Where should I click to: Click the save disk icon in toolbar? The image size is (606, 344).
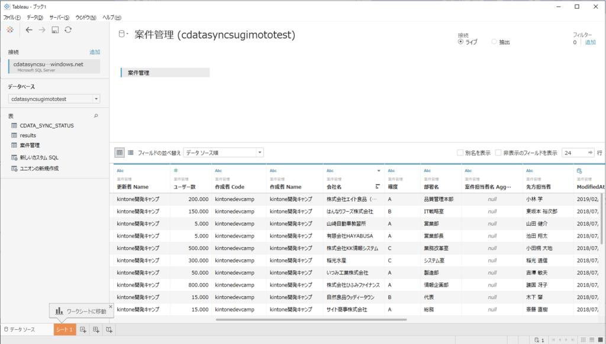point(55,30)
